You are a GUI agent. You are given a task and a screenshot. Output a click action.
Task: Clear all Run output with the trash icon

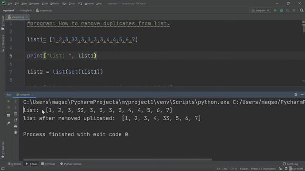tap(16, 133)
